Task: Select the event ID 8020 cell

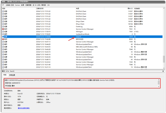Action: click(x=131, y=39)
